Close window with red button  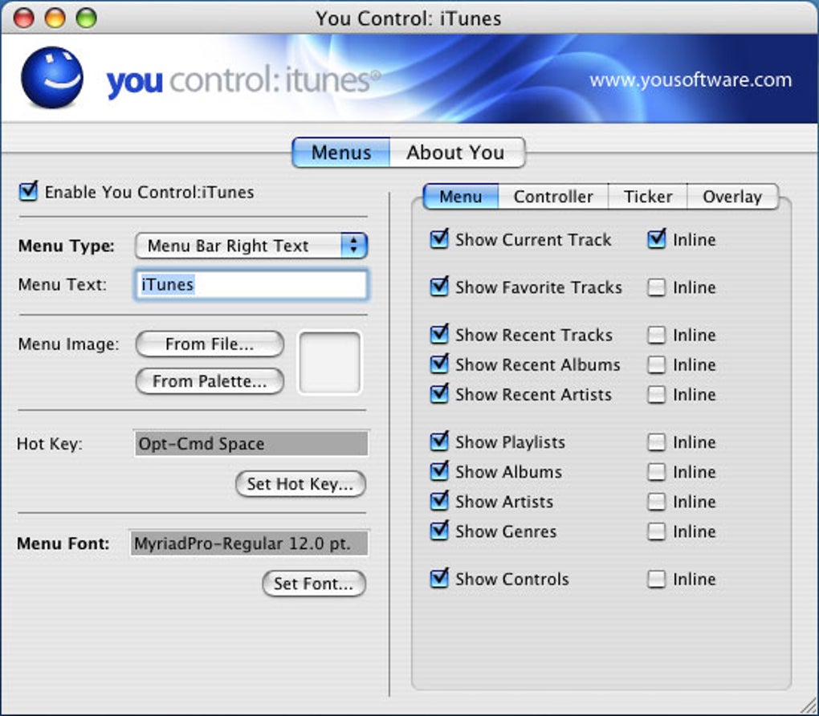[23, 18]
